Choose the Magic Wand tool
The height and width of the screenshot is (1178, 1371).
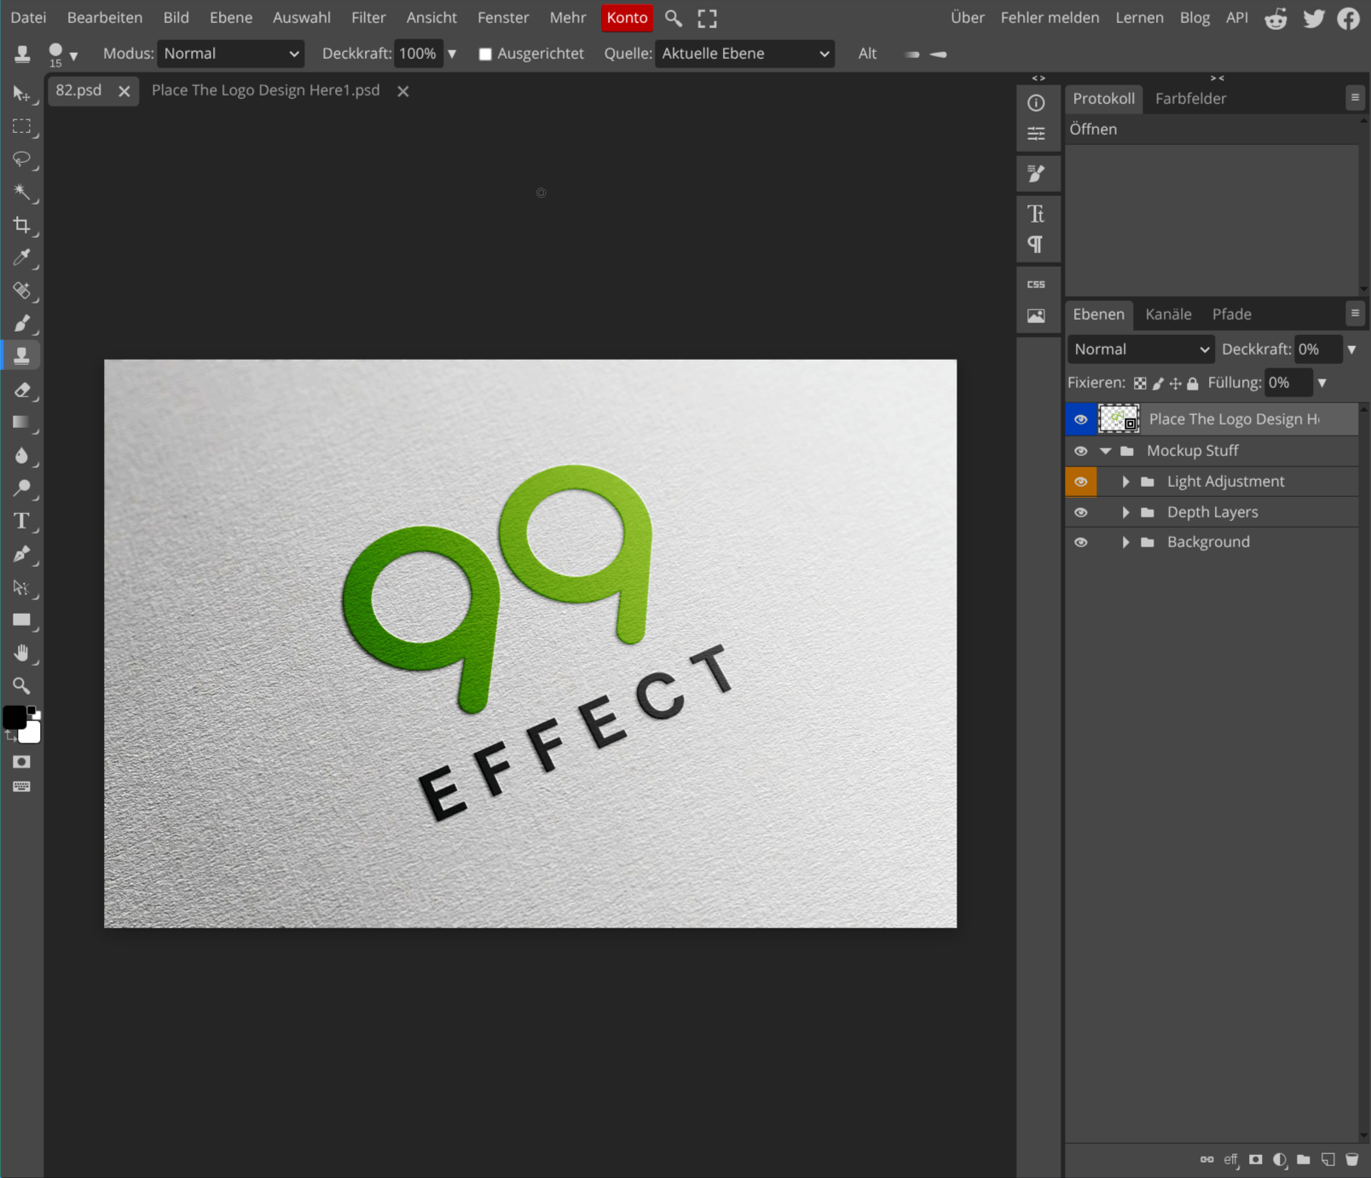pos(21,193)
